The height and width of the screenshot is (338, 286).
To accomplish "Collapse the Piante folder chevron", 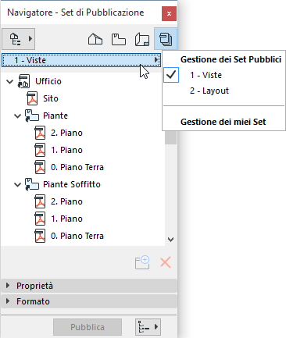I will tap(17, 116).
